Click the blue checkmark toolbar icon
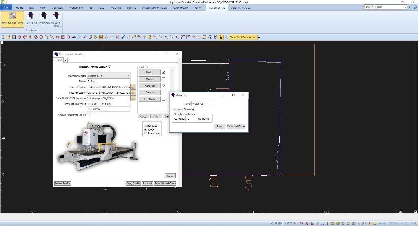Viewport: 418px width, 226px height. click(x=122, y=37)
